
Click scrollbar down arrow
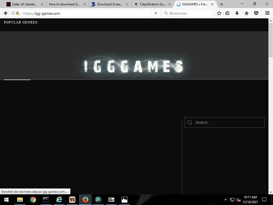[271, 192]
